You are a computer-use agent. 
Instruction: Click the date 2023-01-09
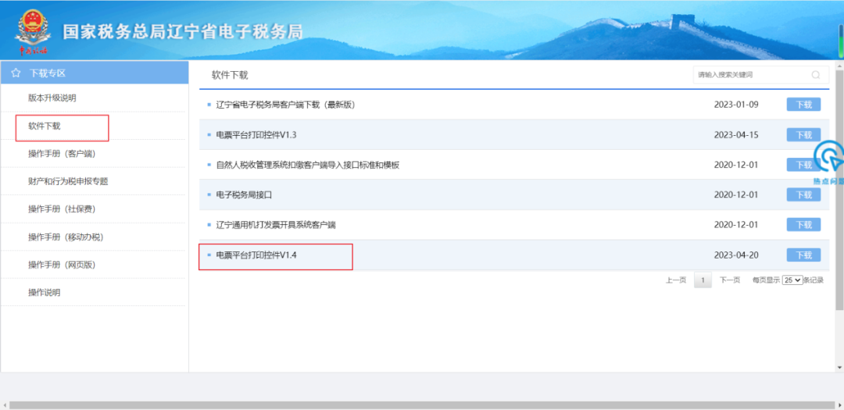736,105
